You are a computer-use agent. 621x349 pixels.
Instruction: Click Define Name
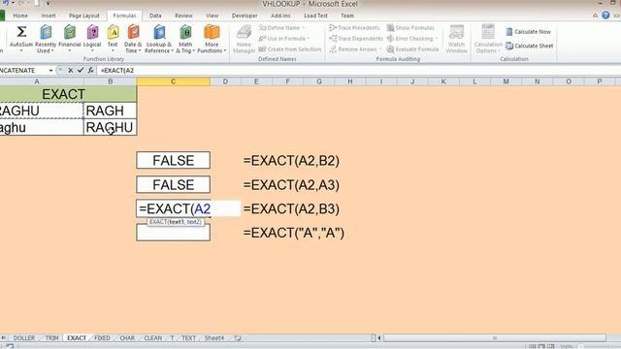point(282,28)
